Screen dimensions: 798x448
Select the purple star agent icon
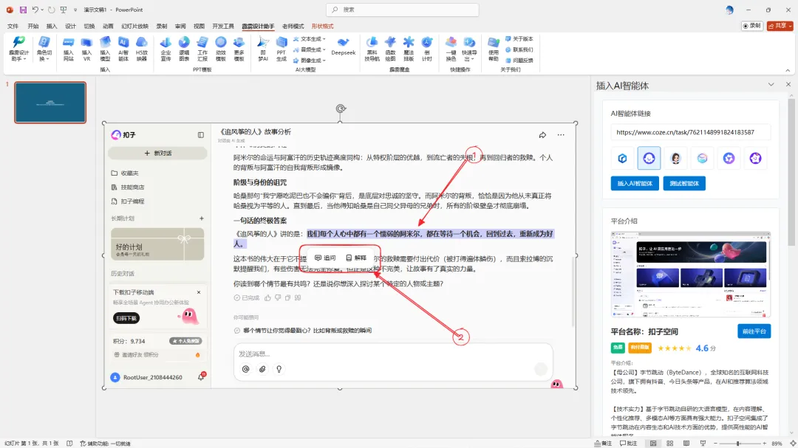coord(755,158)
